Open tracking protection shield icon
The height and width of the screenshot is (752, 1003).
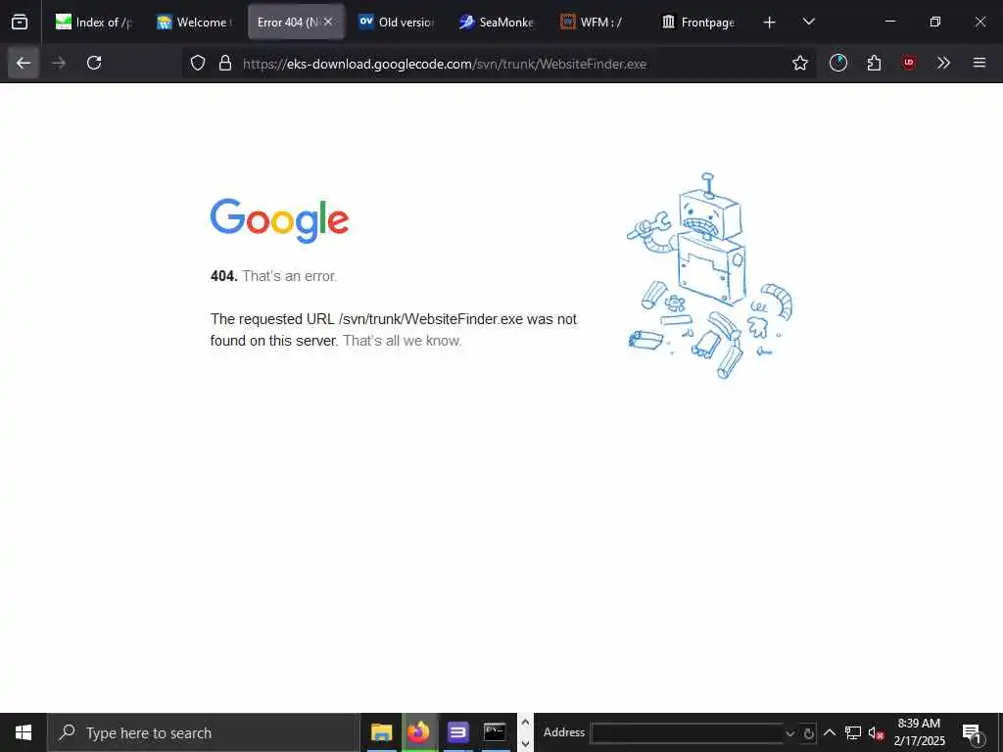point(198,63)
